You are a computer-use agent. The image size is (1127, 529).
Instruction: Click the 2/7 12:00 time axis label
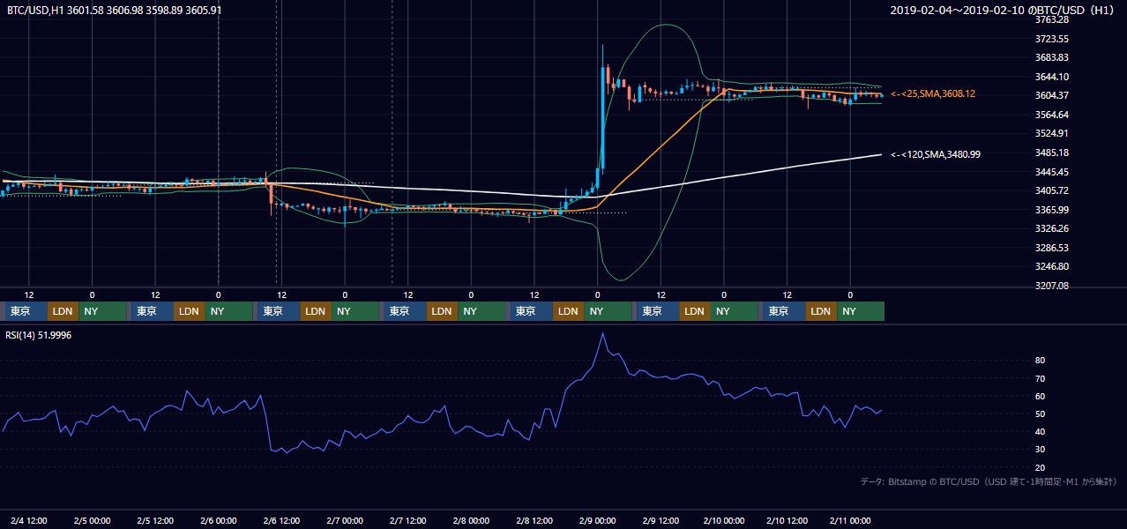(408, 520)
